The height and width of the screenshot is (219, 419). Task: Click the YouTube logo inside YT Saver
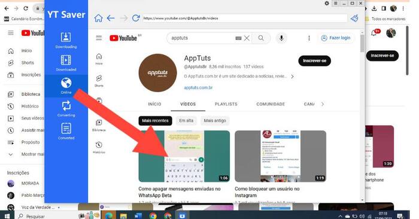pyautogui.click(x=123, y=38)
